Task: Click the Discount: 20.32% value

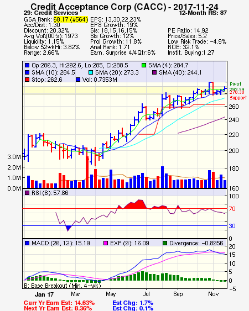Action: point(46,30)
